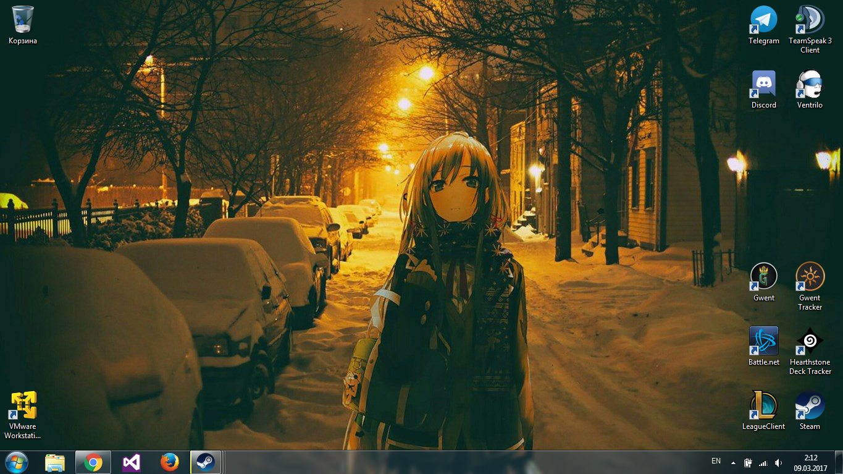This screenshot has width=843, height=474.
Task: Open the volume speaker tray icon
Action: coord(778,462)
